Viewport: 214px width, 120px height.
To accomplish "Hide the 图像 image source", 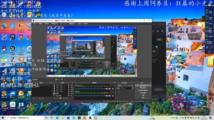I will [x=69, y=94].
